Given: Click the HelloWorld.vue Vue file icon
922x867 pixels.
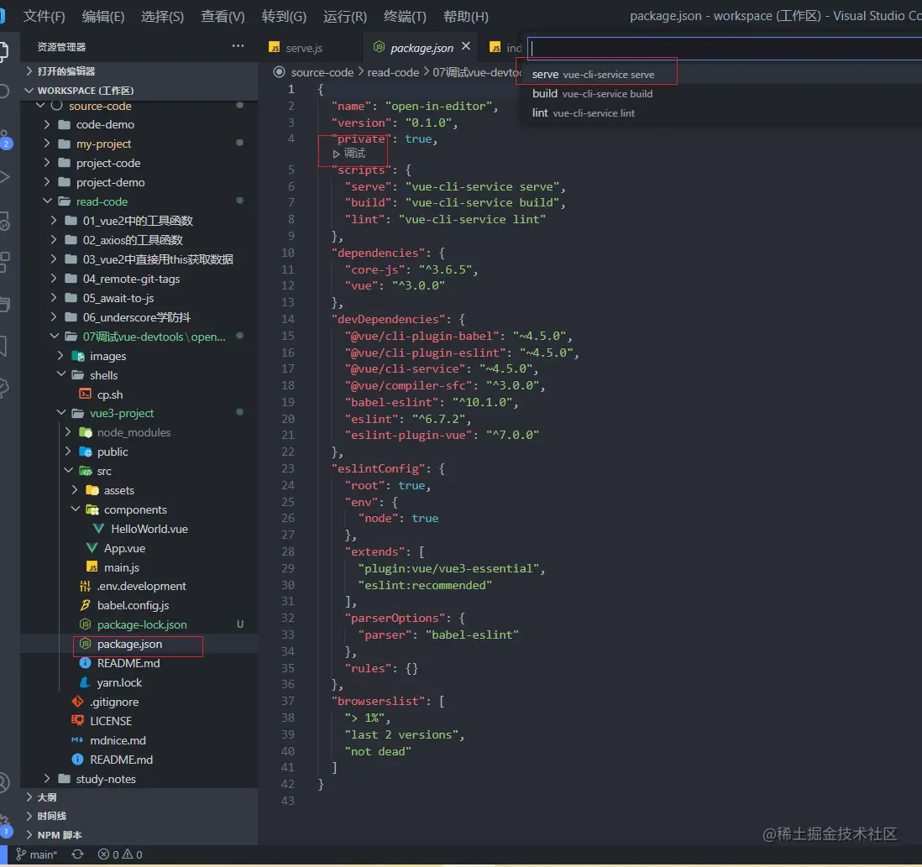Looking at the screenshot, I should pos(99,529).
